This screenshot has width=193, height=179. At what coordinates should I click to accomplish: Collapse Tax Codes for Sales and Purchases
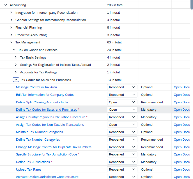(x=16, y=80)
